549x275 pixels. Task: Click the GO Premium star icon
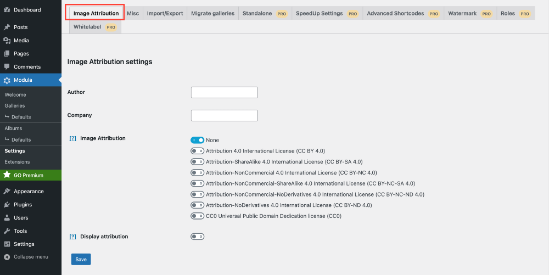[x=7, y=175]
